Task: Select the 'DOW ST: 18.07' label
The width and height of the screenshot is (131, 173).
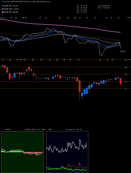Action: click(x=11, y=6)
